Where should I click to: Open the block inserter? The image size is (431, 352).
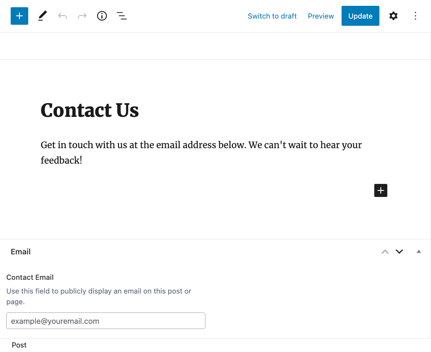pos(19,16)
